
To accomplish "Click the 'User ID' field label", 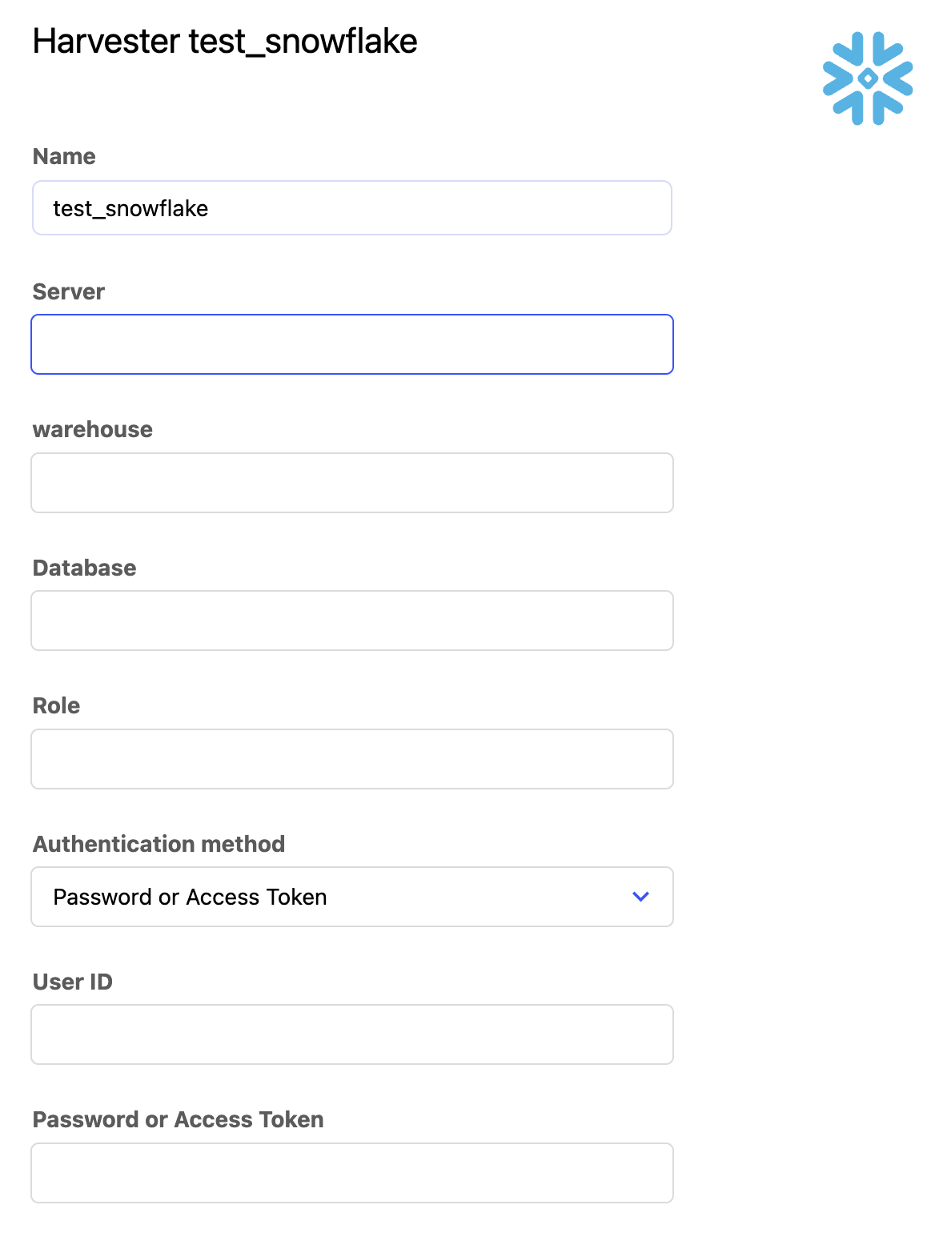I will tap(72, 982).
